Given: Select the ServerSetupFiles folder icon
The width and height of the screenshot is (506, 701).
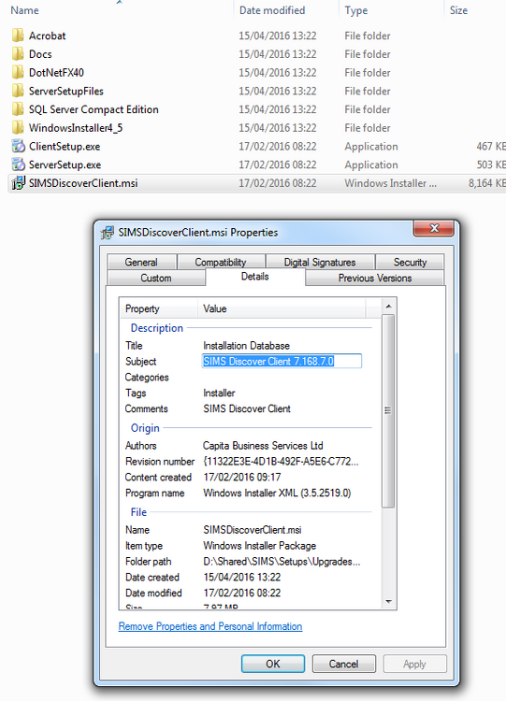Looking at the screenshot, I should pos(18,91).
